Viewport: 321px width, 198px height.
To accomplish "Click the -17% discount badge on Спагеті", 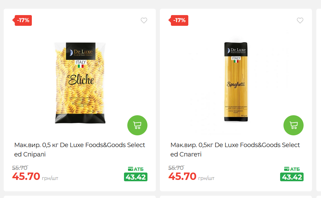I will (178, 20).
